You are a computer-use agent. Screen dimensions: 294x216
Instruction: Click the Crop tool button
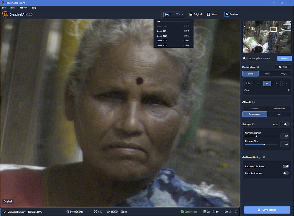click(x=283, y=67)
